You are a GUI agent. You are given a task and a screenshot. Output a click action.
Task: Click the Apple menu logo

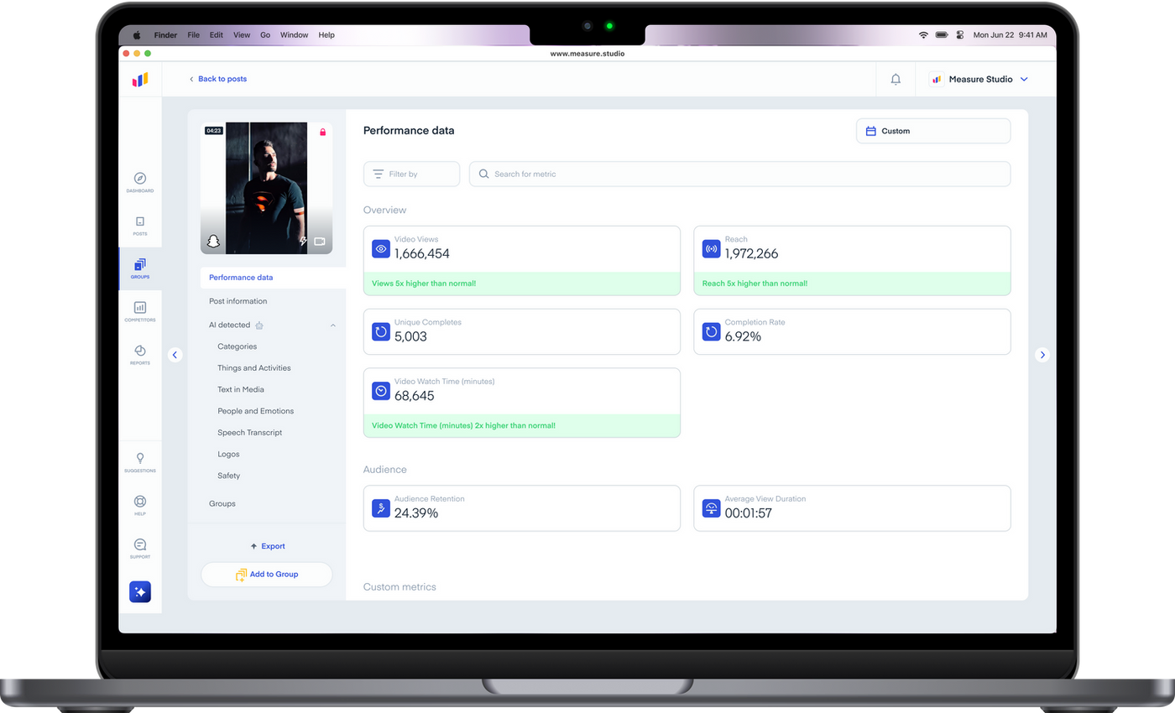coord(136,35)
